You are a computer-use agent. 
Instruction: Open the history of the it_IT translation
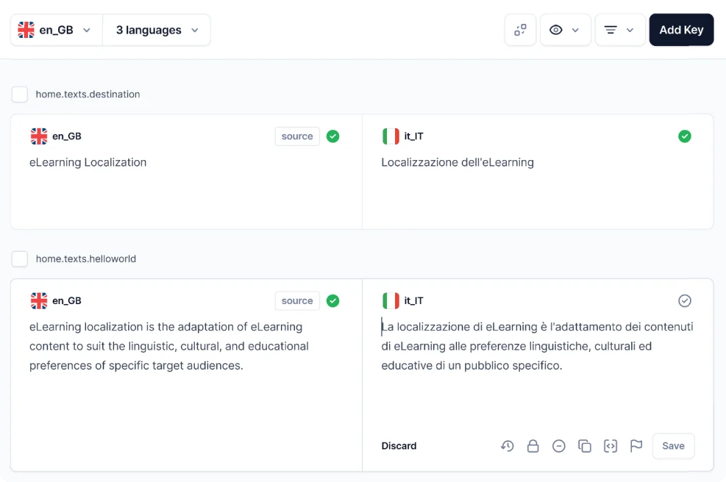click(x=507, y=446)
